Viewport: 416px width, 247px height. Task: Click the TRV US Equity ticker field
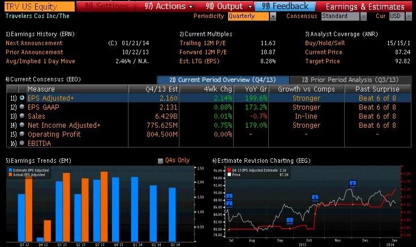40,7
